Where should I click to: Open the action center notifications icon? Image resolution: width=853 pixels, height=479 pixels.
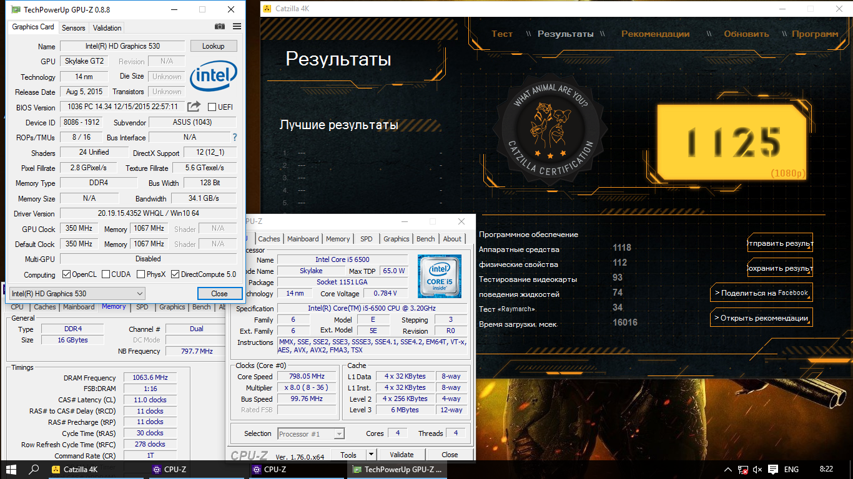coord(773,470)
